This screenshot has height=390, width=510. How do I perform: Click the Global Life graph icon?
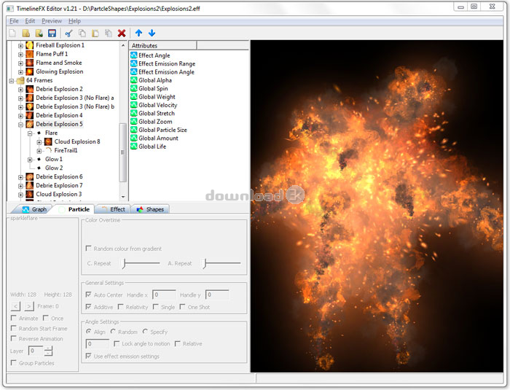coord(133,147)
